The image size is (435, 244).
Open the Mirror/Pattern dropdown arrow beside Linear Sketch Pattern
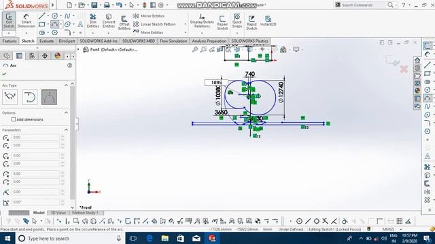point(186,24)
